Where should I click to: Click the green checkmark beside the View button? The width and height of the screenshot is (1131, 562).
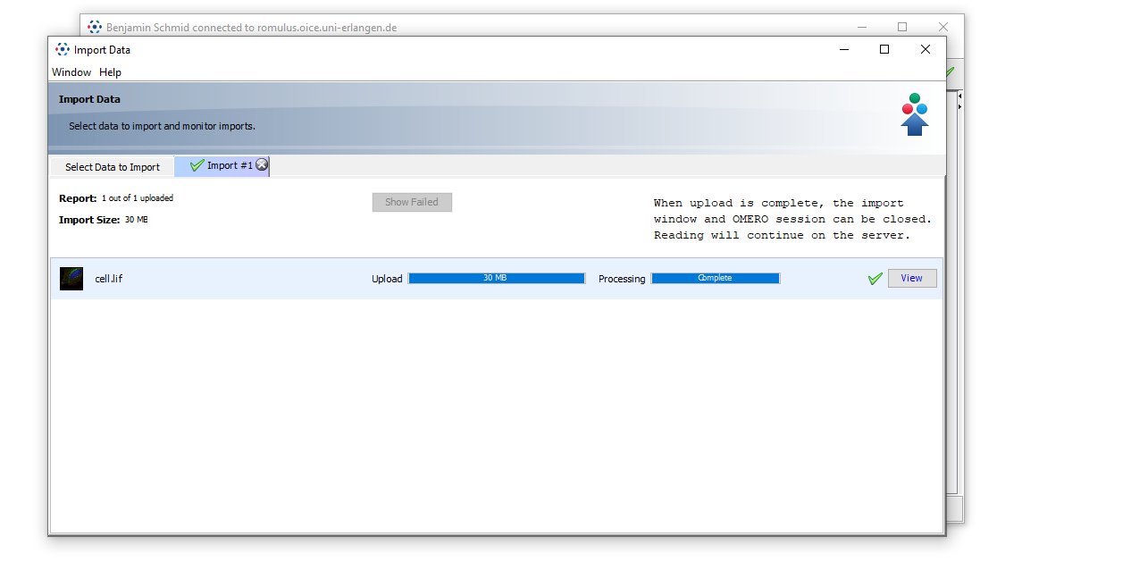click(x=875, y=279)
